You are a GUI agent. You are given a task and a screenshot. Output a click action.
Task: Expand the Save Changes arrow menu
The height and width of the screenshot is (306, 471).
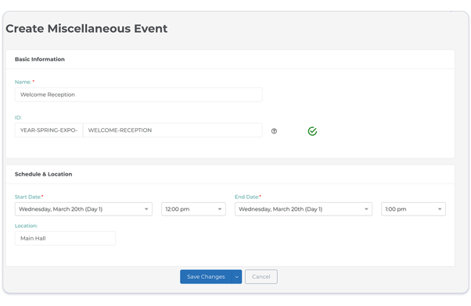(237, 276)
